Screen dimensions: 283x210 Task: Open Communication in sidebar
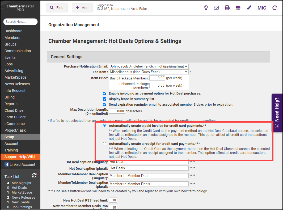click(x=18, y=51)
